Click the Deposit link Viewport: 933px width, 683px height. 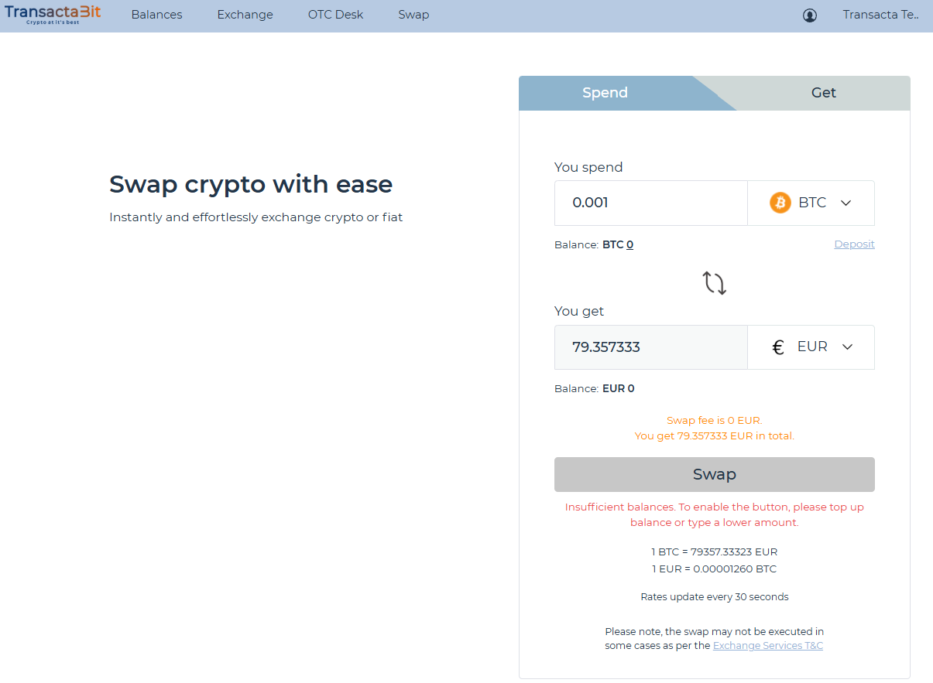point(854,244)
